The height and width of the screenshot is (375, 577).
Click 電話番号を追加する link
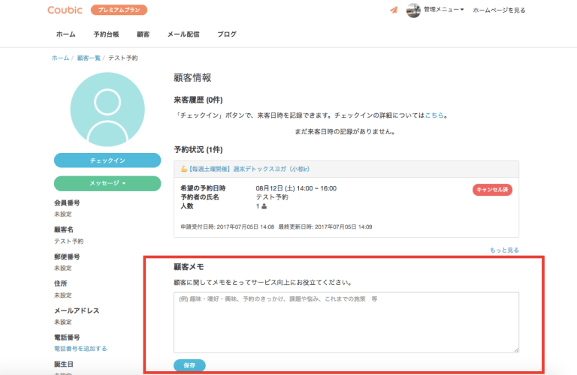80,349
